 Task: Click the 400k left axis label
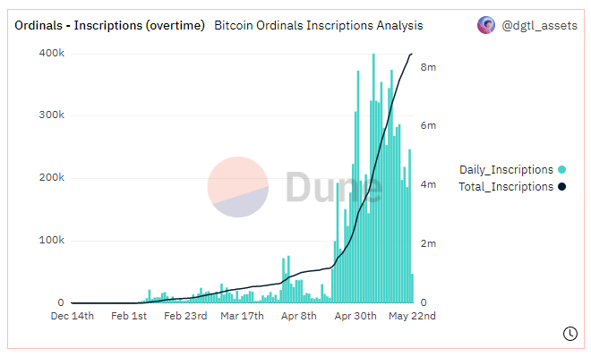tap(52, 53)
